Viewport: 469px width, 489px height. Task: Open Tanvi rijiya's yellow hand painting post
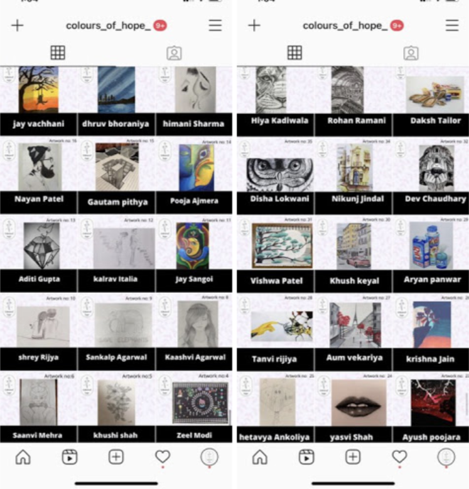point(275,332)
